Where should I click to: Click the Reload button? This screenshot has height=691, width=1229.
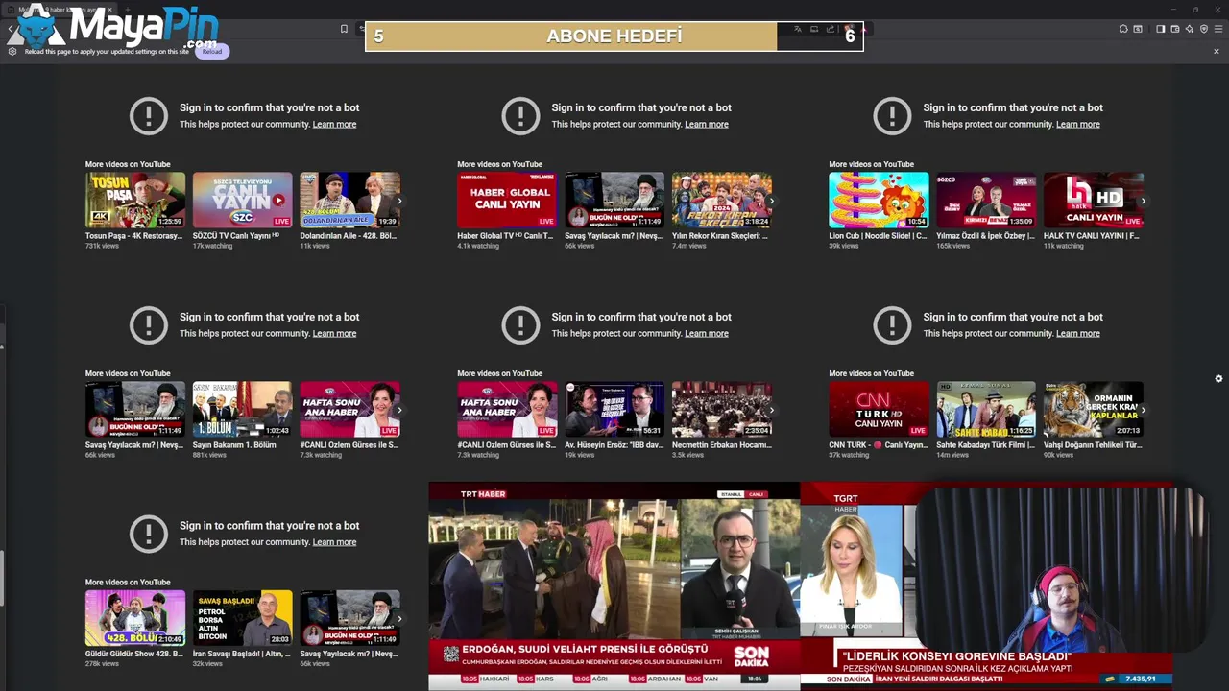(x=212, y=51)
